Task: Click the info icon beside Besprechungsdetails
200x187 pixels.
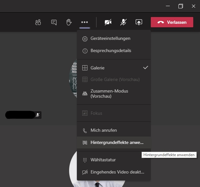Action: (85, 51)
